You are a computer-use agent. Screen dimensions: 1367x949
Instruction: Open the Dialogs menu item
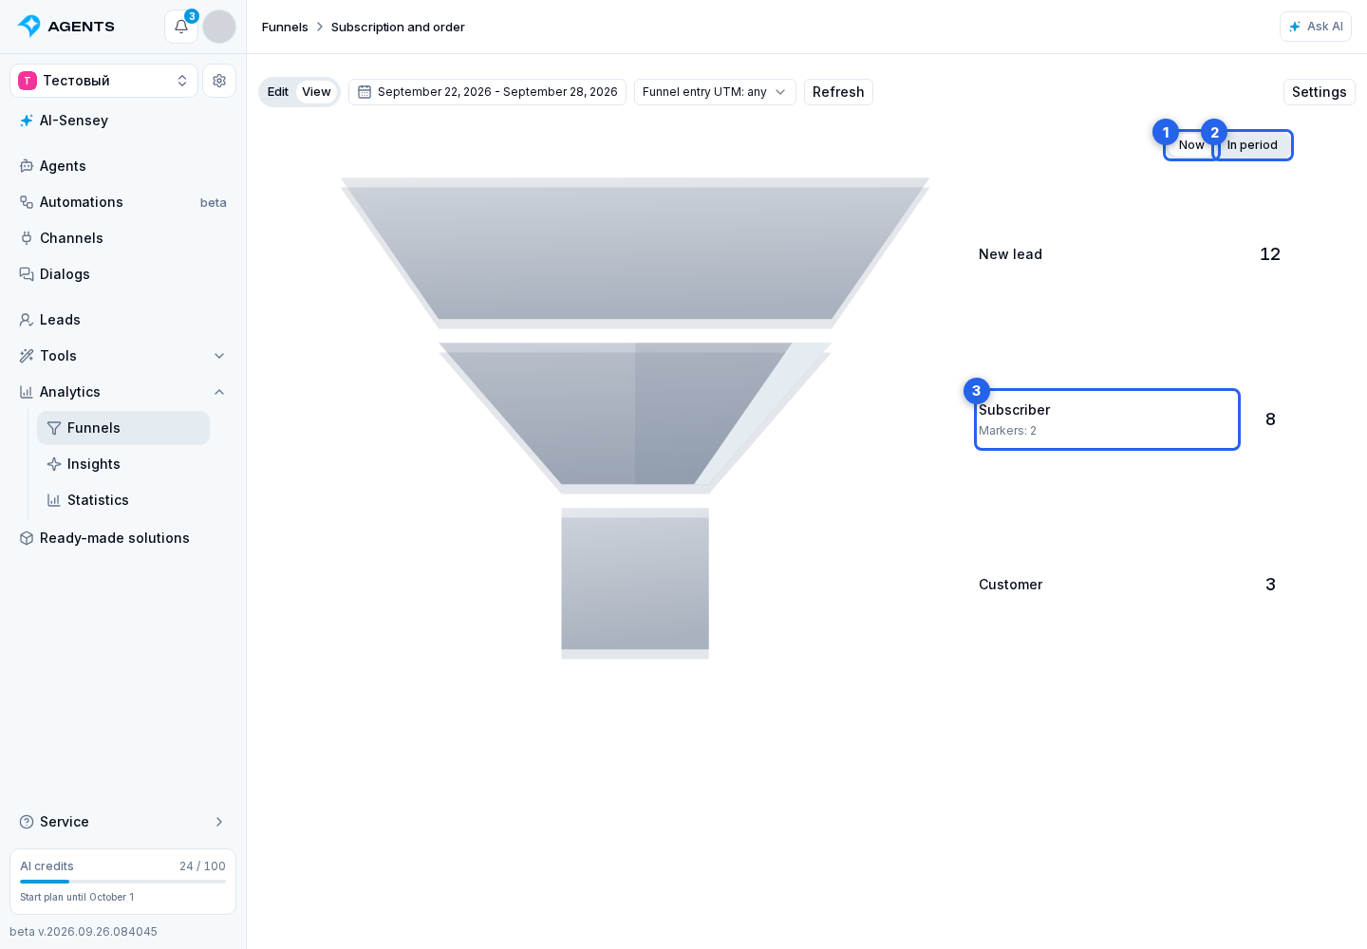[123, 274]
